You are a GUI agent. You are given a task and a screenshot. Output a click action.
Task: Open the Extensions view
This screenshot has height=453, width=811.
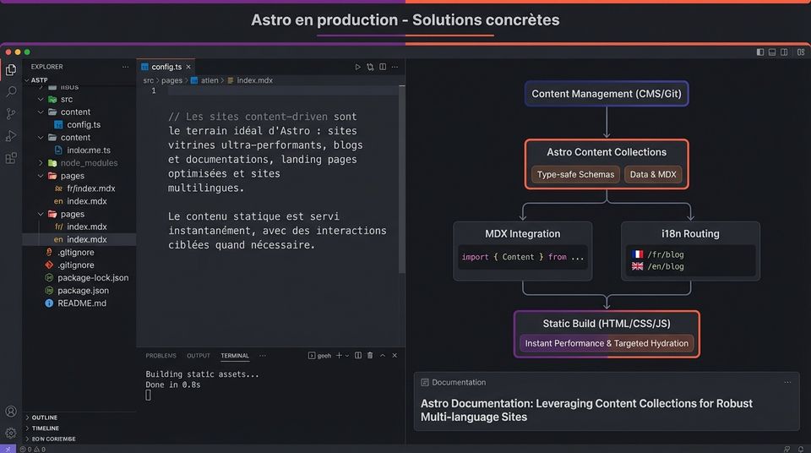pos(11,158)
